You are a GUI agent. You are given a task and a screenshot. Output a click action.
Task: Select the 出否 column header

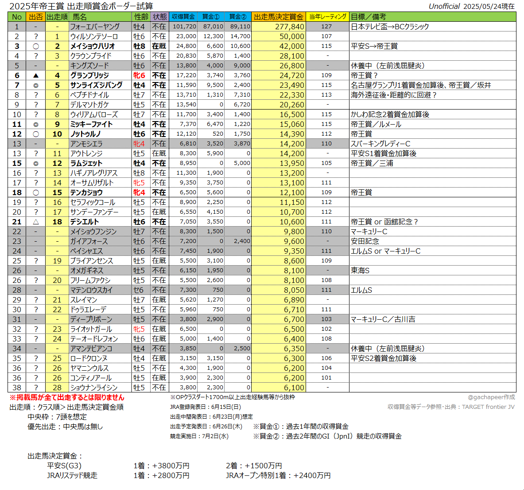pyautogui.click(x=36, y=17)
